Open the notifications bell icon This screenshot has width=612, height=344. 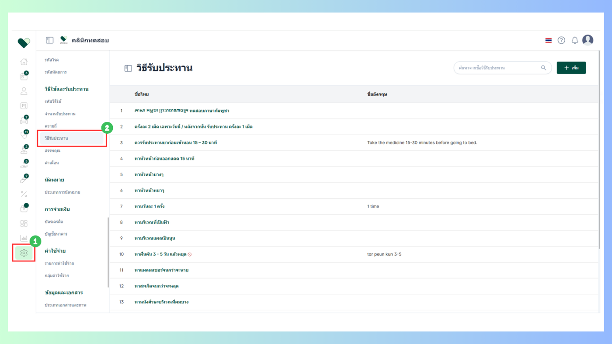(x=575, y=40)
